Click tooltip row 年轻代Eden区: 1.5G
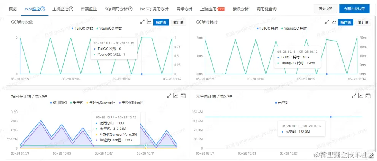Screen dimensions: 377x161 coord(114,140)
